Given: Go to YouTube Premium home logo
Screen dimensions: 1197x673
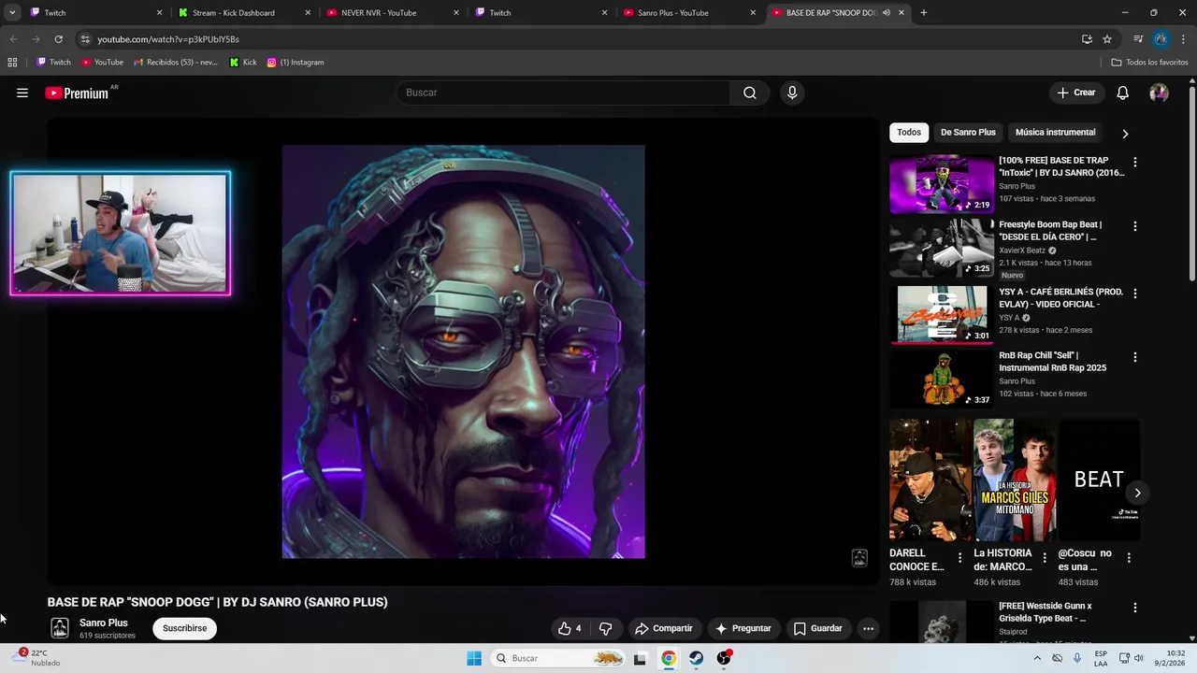Looking at the screenshot, I should [x=77, y=93].
